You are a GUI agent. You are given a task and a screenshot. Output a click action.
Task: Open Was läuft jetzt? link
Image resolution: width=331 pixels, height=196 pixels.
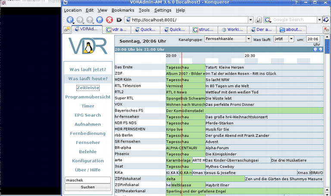[x=88, y=69]
